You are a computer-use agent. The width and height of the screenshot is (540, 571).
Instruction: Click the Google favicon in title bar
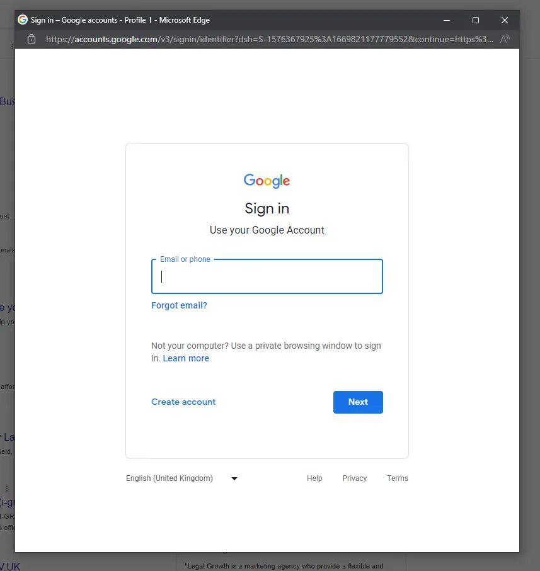click(23, 20)
